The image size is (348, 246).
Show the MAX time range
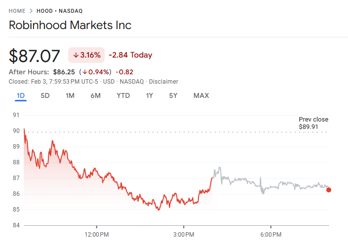click(201, 95)
